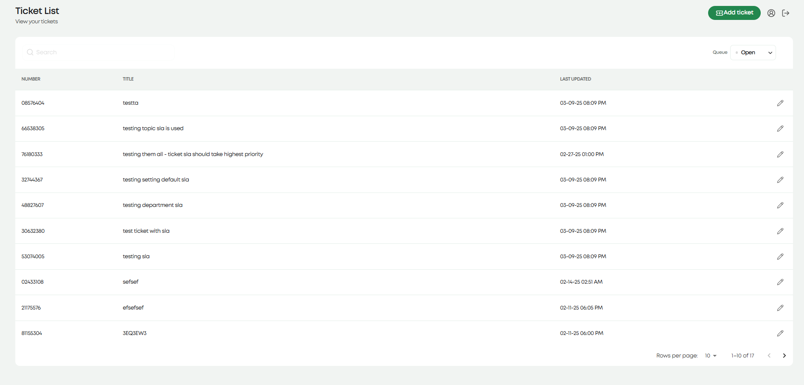Open the Rows per page dropdown
This screenshot has height=385, width=804.
click(x=710, y=355)
